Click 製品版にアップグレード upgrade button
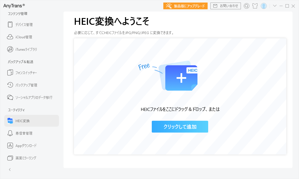 click(185, 6)
